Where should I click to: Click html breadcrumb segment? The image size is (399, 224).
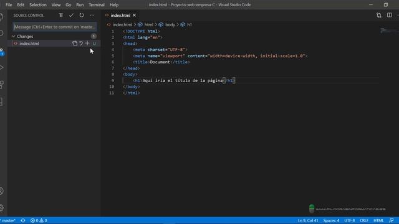148,25
